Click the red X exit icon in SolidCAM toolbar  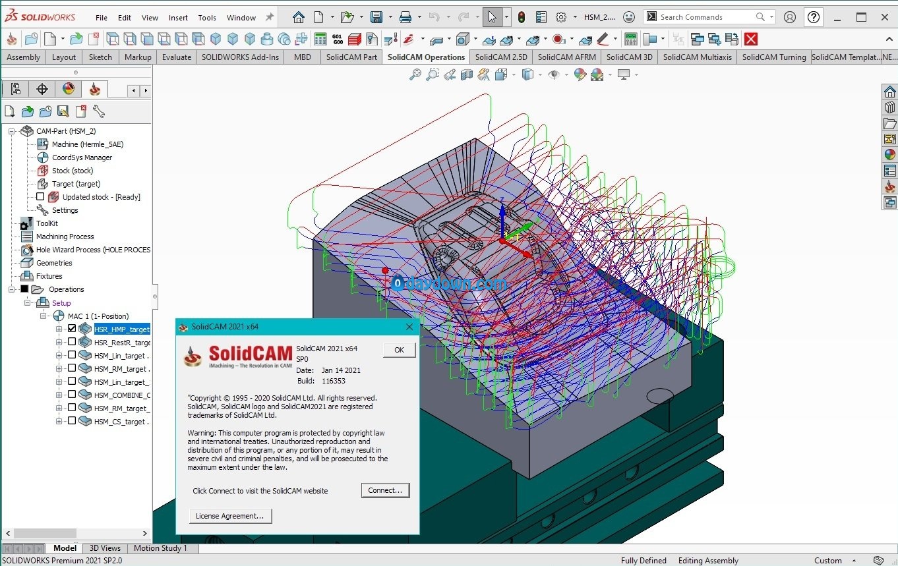click(750, 39)
